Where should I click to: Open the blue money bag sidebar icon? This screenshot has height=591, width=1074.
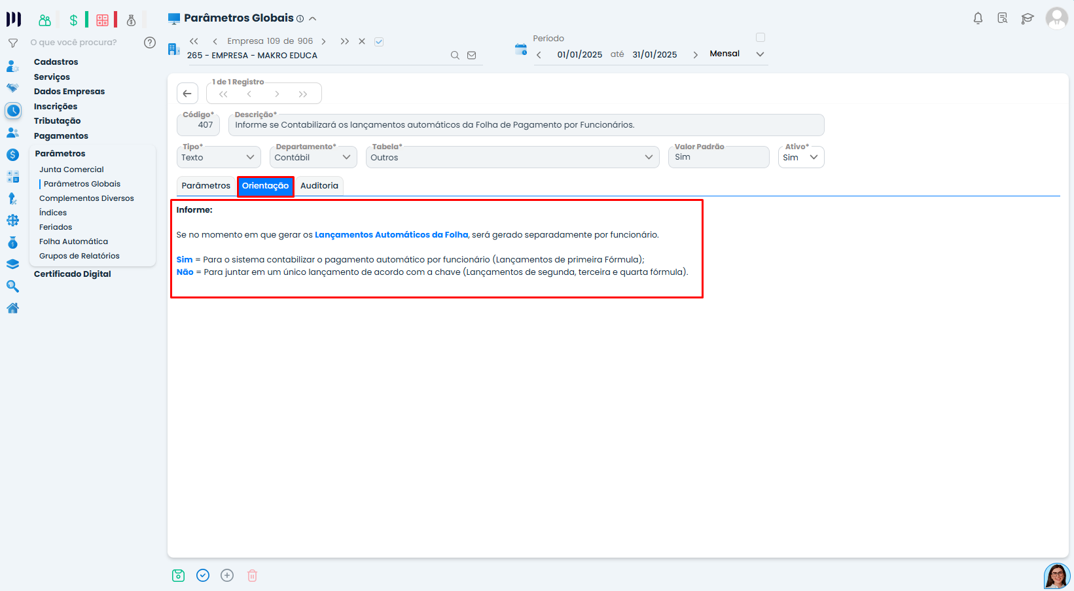pos(12,242)
